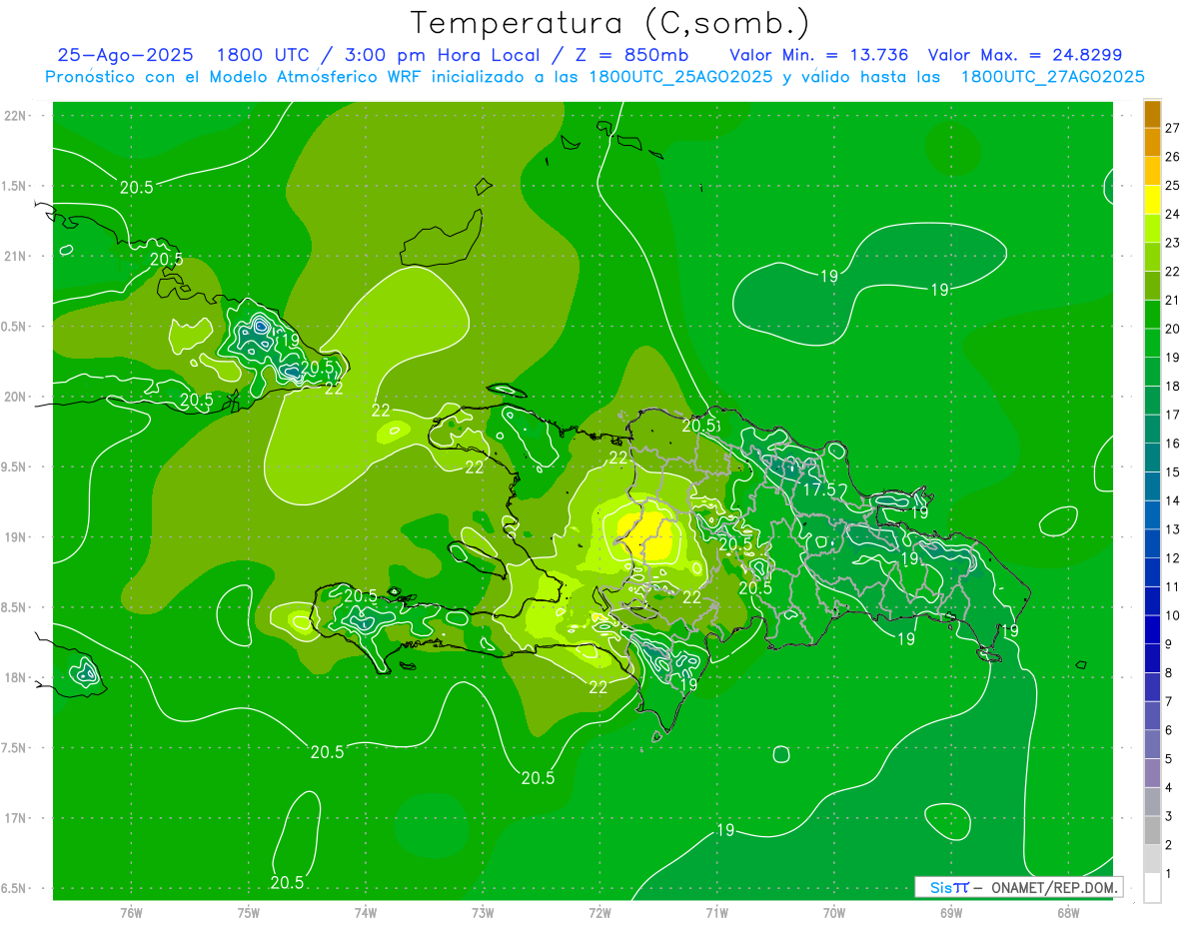Click the '17N' latitude axis label
The image size is (1199, 926).
pos(15,818)
